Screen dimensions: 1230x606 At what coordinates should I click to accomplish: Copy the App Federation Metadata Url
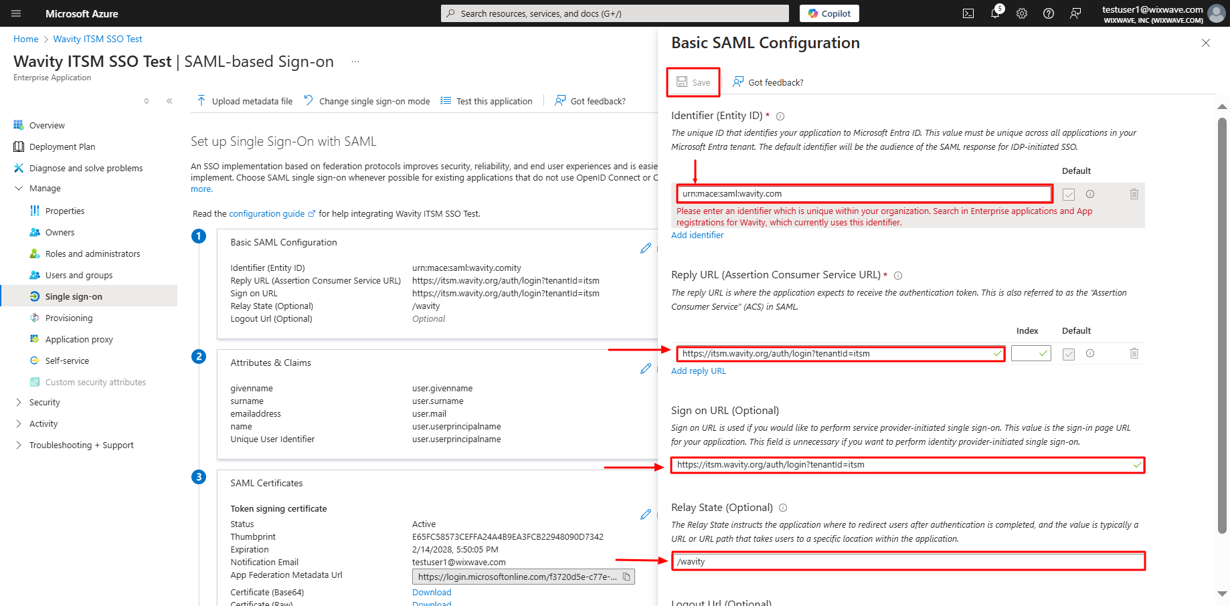click(626, 577)
